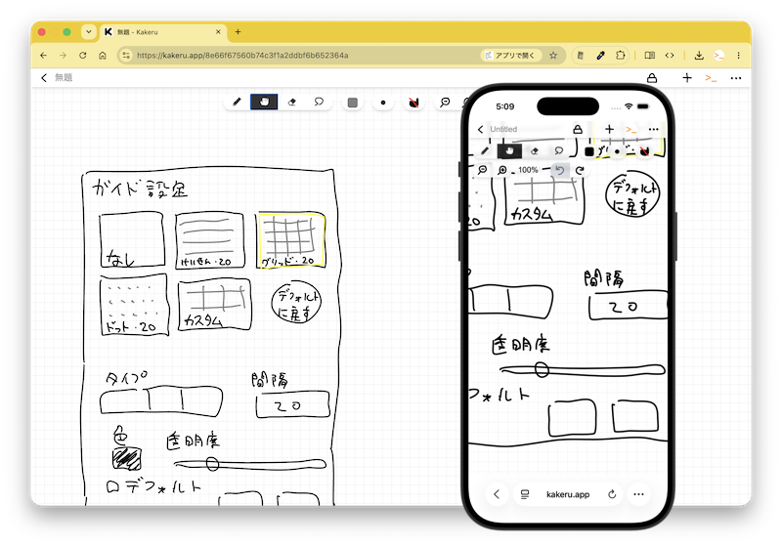The height and width of the screenshot is (546, 782).
Task: Tap reload icon in phone bottom address bar
Action: 612,494
